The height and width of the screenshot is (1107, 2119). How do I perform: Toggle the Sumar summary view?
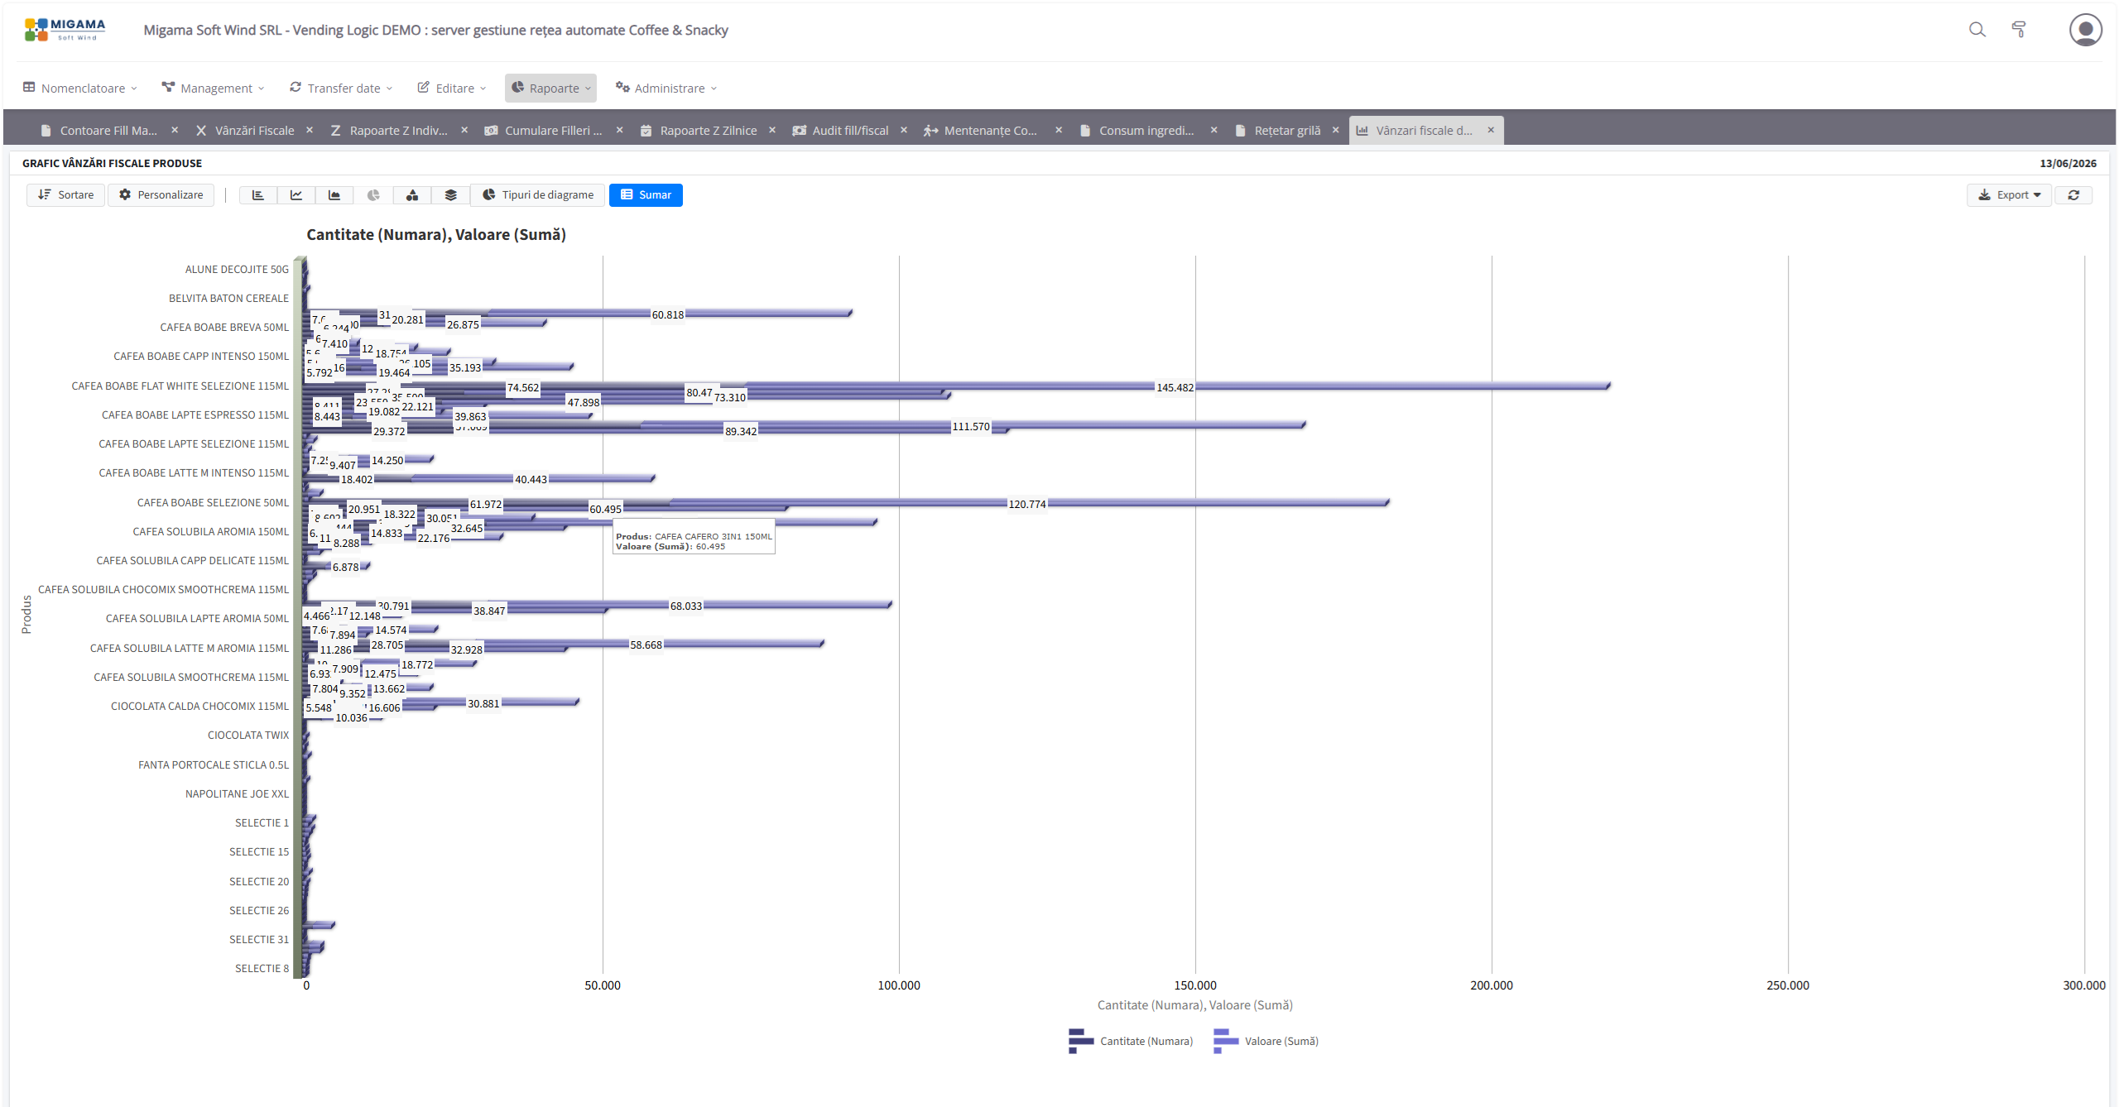point(646,195)
